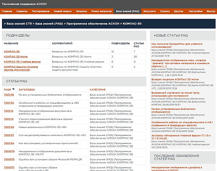Click header Техническая поддержка АСКОН
This screenshot has height=171, width=217.
coord(24,4)
